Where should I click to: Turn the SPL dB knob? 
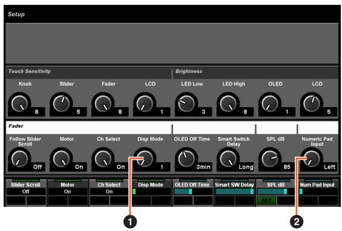[270, 158]
